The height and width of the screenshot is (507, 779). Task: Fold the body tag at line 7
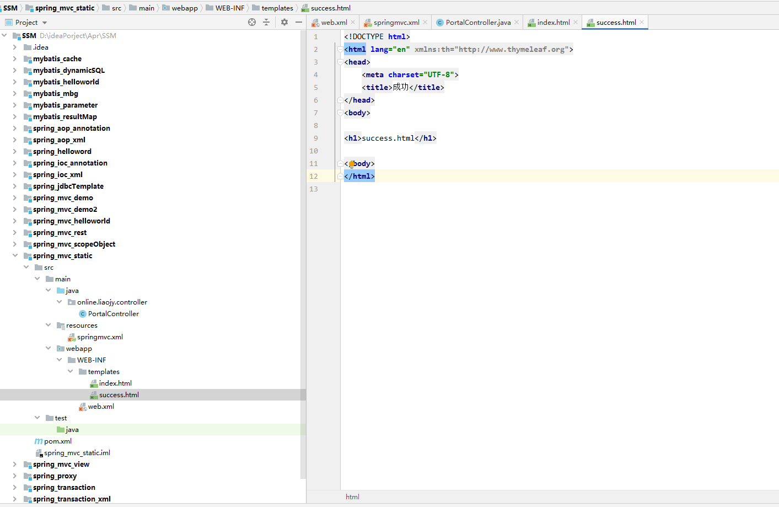pos(340,113)
